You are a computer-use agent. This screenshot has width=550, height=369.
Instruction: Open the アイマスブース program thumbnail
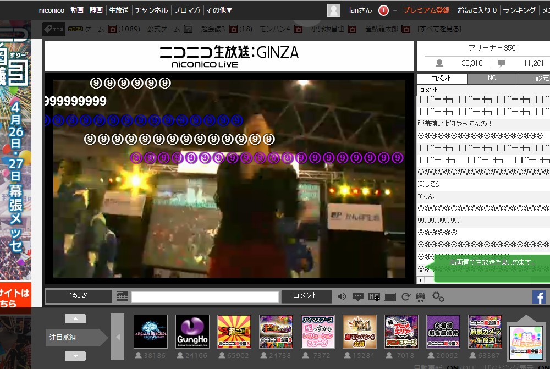[x=318, y=332]
